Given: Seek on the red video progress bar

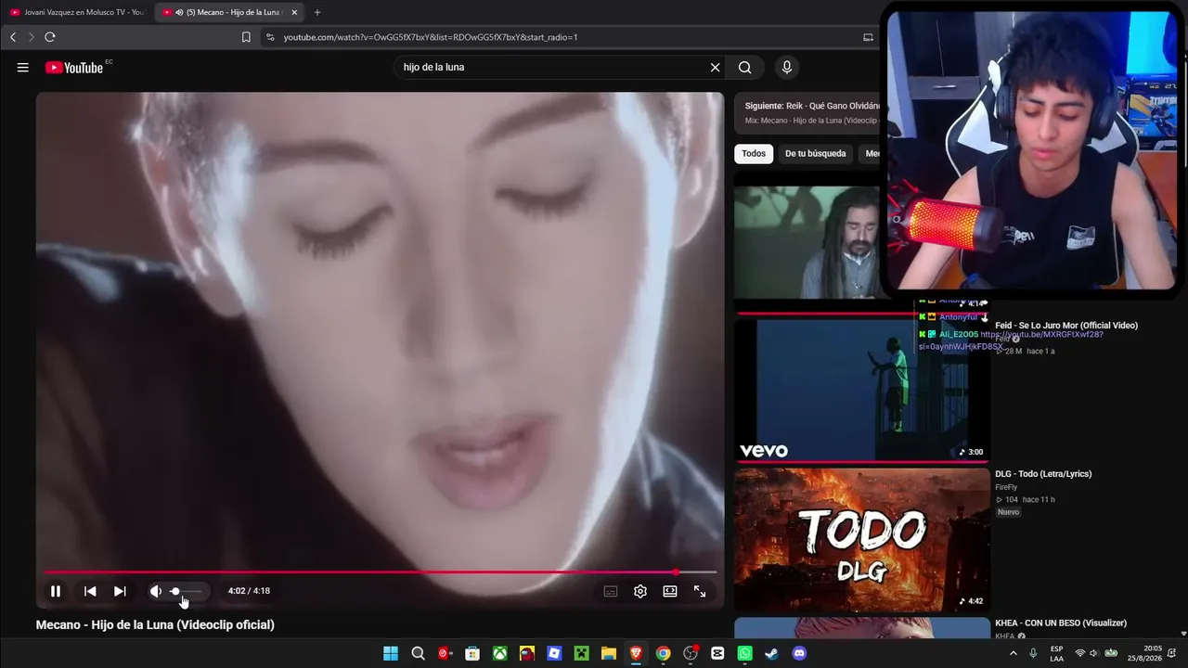Looking at the screenshot, I should [x=381, y=572].
